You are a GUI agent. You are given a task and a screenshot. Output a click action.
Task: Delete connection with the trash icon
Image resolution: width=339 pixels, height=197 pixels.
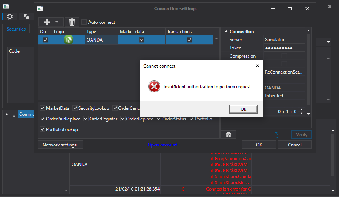72,22
